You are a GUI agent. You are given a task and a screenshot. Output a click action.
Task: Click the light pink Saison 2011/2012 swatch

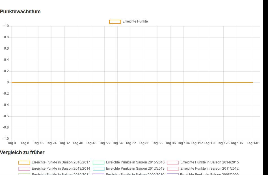[x=173, y=169]
